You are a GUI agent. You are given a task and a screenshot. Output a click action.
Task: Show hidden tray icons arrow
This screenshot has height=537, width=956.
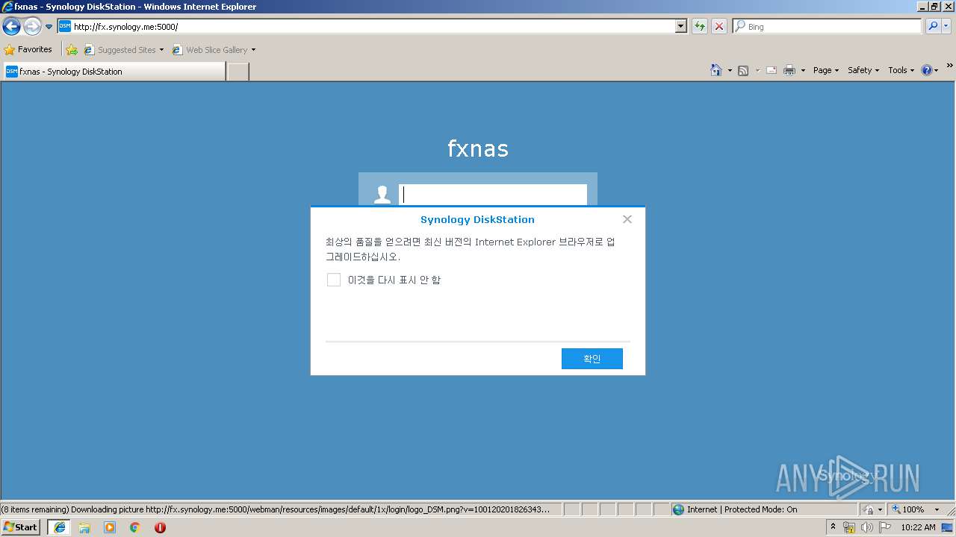[x=834, y=527]
